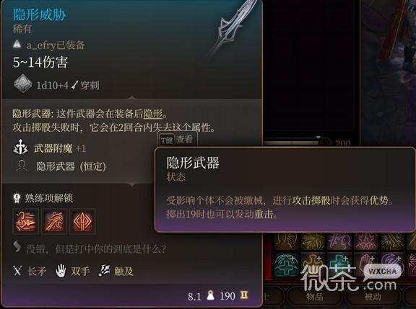Image resolution: width=416 pixels, height=309 pixels.
Task: Click the weapon enchantment +1 icon
Action: point(20,148)
